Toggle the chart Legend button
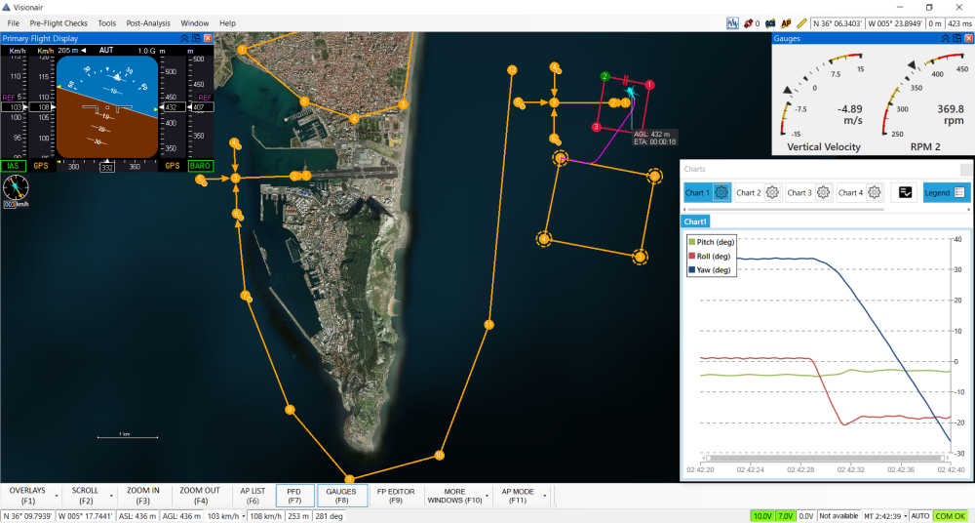Viewport: 975px width, 523px height. [946, 193]
